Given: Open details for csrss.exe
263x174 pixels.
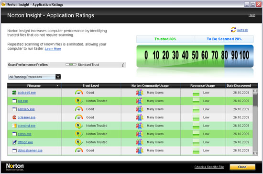Looking at the screenshot, I should pos(24,134).
